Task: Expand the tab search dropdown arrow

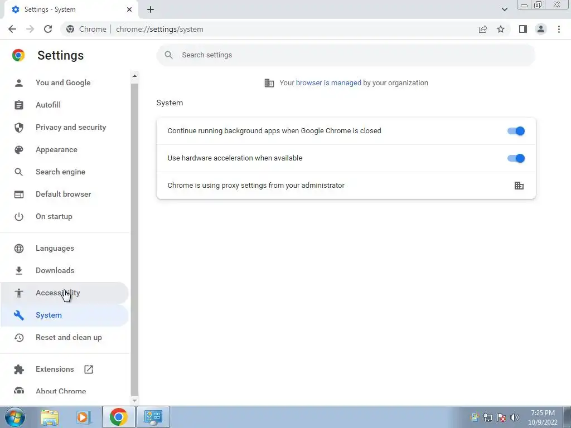Action: coord(504,9)
